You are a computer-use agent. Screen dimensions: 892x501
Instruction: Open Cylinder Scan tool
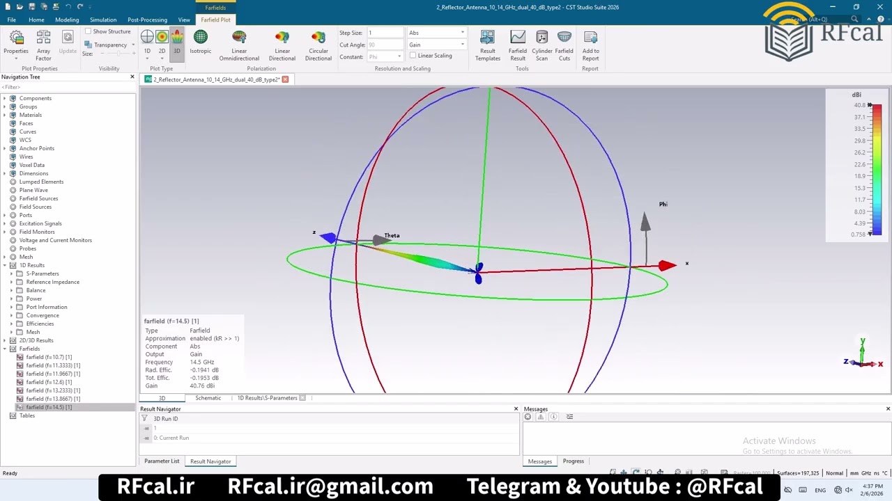click(x=542, y=46)
